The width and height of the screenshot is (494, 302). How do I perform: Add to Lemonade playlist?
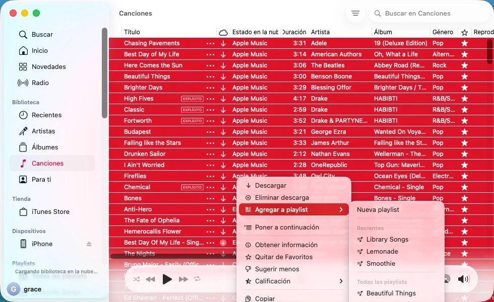pyautogui.click(x=397, y=251)
